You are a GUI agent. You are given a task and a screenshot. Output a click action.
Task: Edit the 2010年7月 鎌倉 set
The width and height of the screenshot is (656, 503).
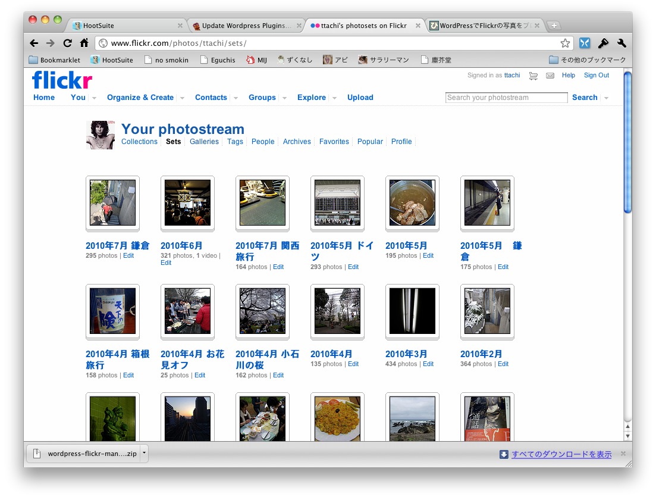(128, 256)
